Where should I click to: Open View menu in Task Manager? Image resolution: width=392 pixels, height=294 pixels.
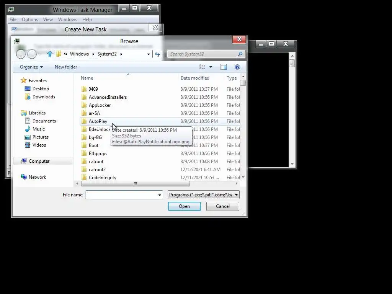[x=48, y=20]
